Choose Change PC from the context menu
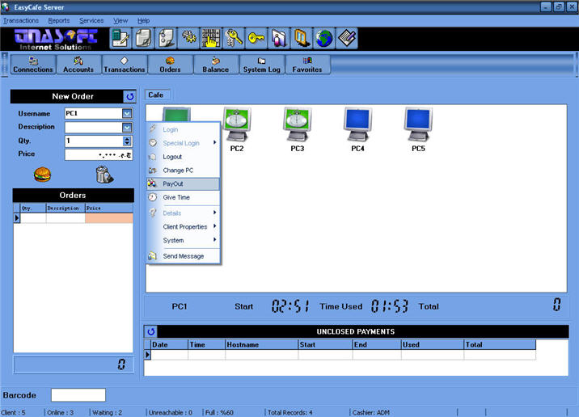 (183, 171)
